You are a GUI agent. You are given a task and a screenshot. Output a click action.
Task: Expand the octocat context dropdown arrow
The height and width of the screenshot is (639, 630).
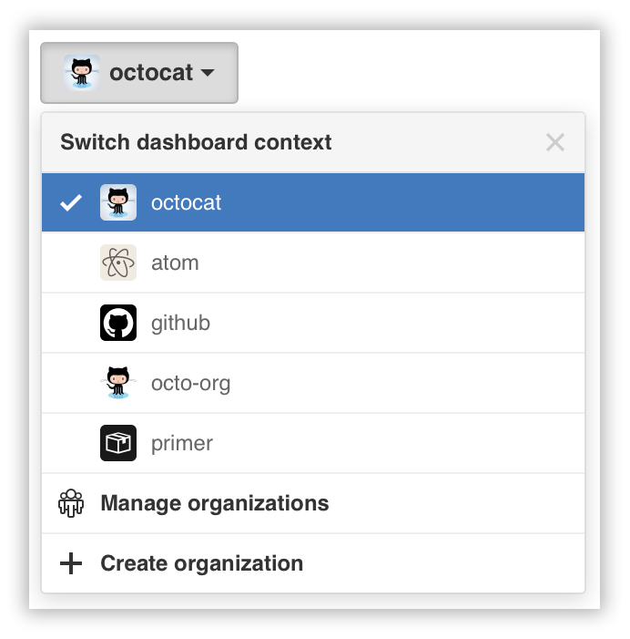click(208, 73)
